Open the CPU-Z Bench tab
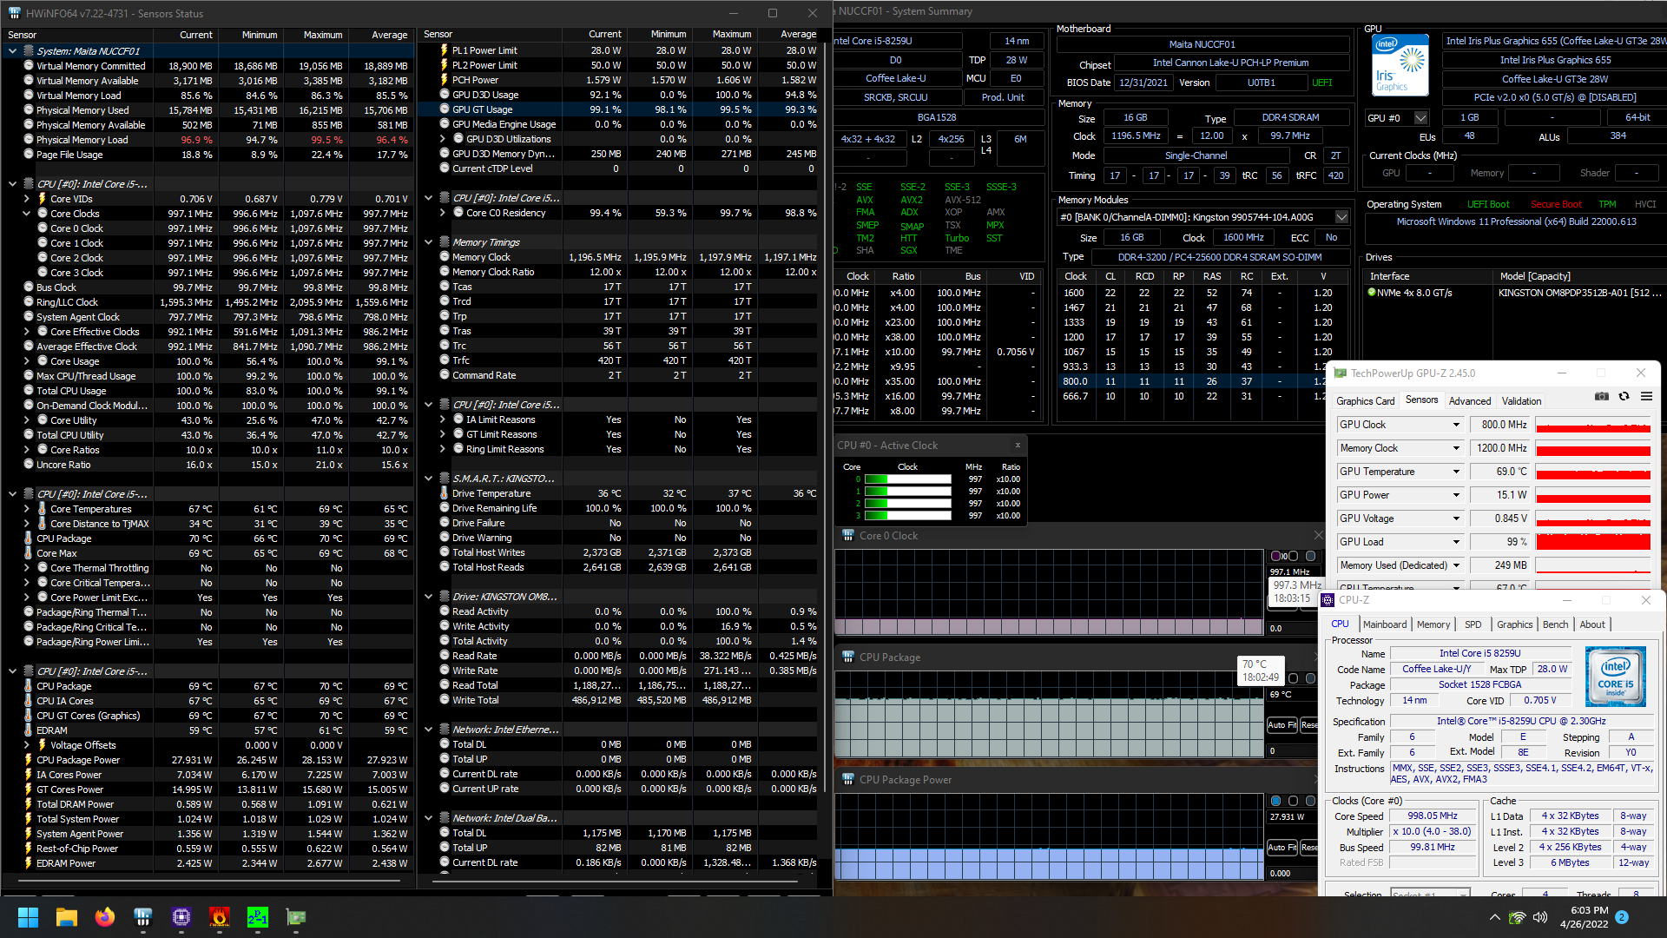This screenshot has height=938, width=1667. tap(1555, 624)
